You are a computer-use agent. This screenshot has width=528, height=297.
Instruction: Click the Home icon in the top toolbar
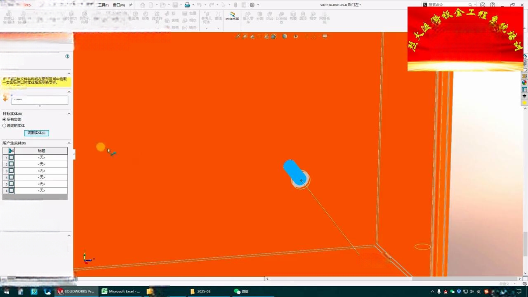(143, 5)
